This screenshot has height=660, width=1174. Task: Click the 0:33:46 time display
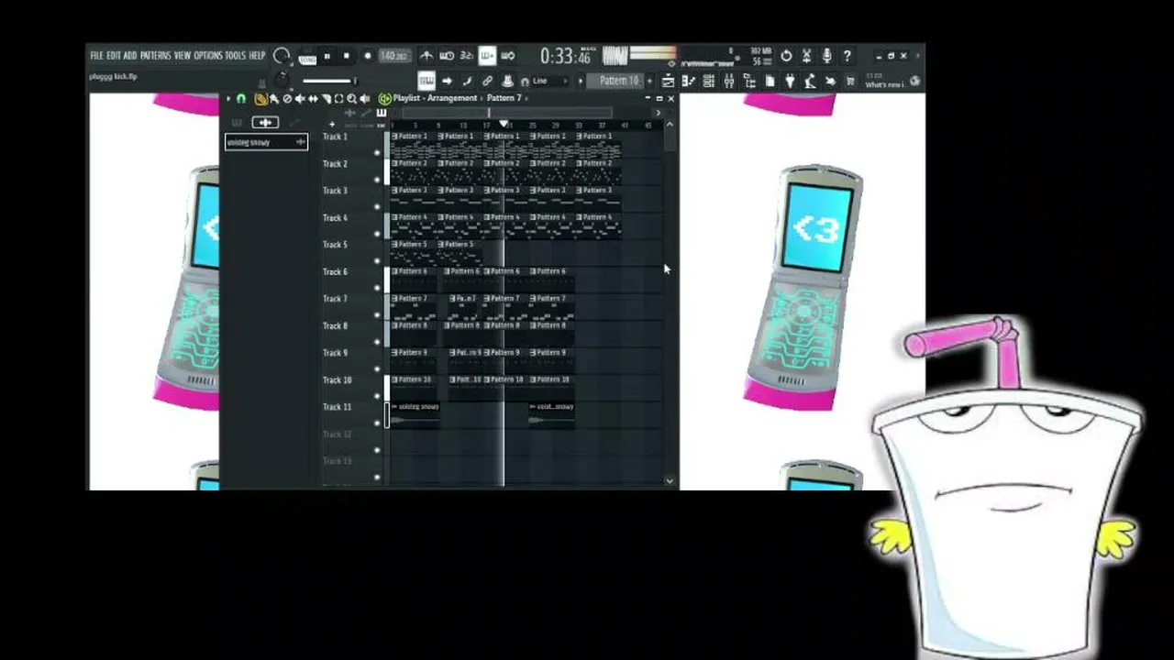pos(565,57)
